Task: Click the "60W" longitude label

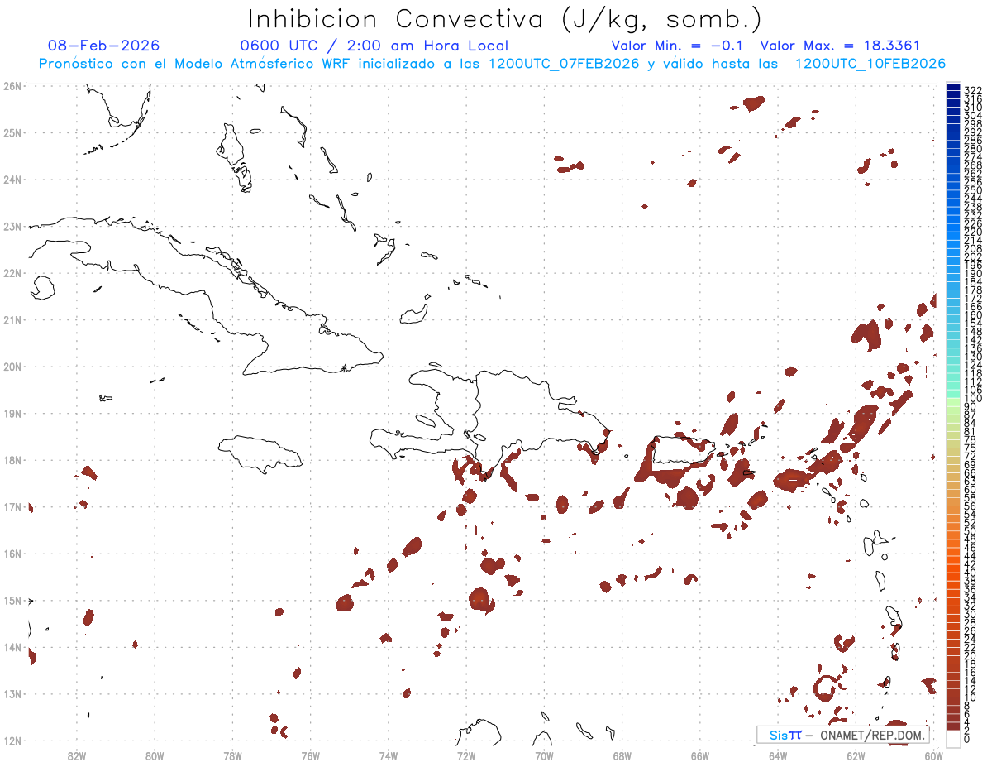Action: click(933, 755)
